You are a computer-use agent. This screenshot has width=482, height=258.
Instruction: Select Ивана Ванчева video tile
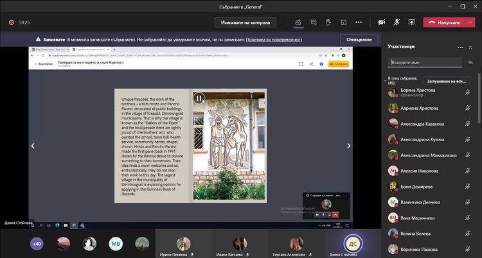click(240, 244)
